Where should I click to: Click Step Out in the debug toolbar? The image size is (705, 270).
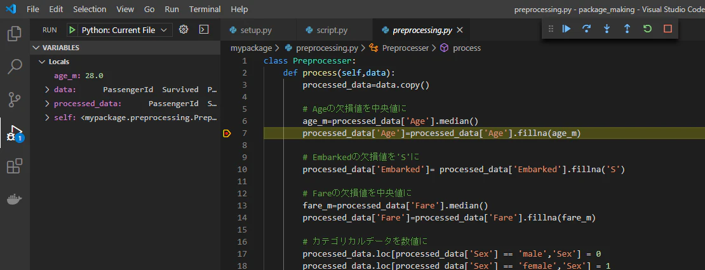click(x=628, y=29)
